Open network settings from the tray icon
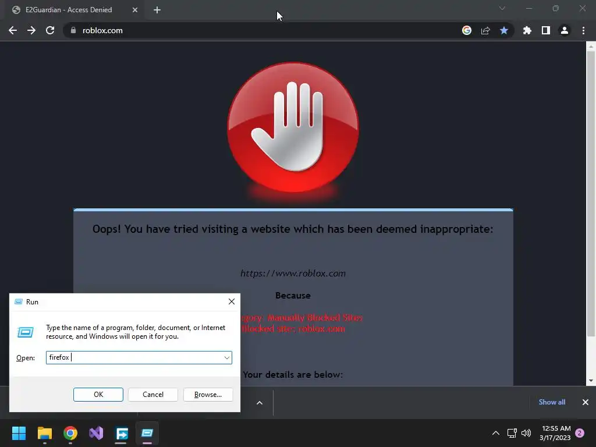Screen dimensions: 596x447 (x=512, y=433)
